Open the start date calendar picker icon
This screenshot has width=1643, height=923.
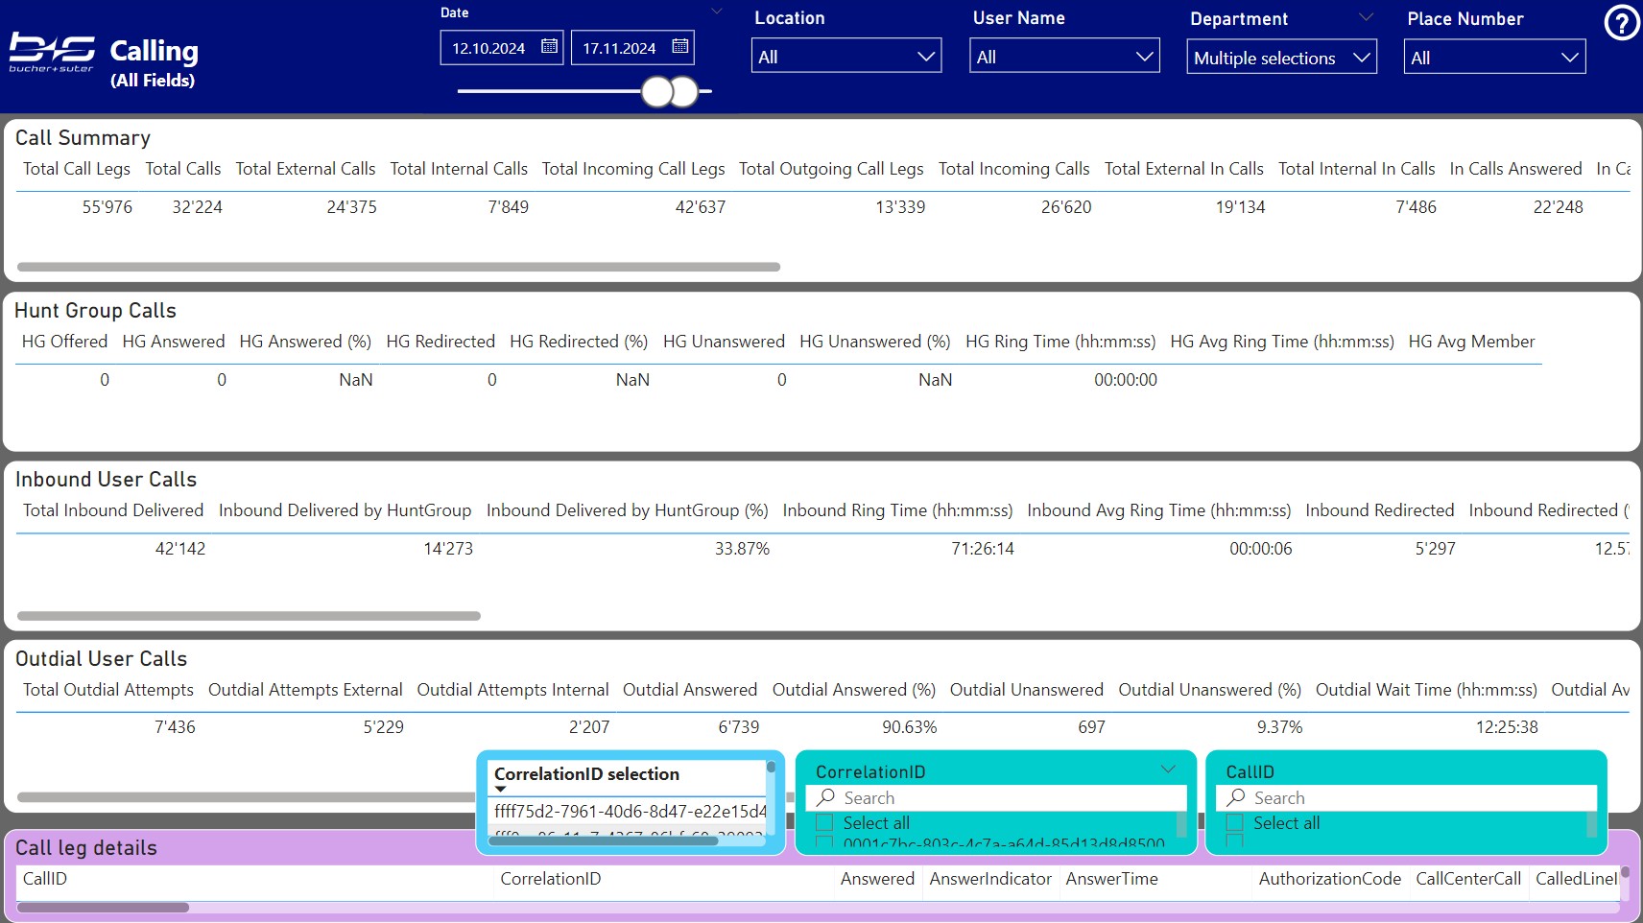[x=549, y=46]
